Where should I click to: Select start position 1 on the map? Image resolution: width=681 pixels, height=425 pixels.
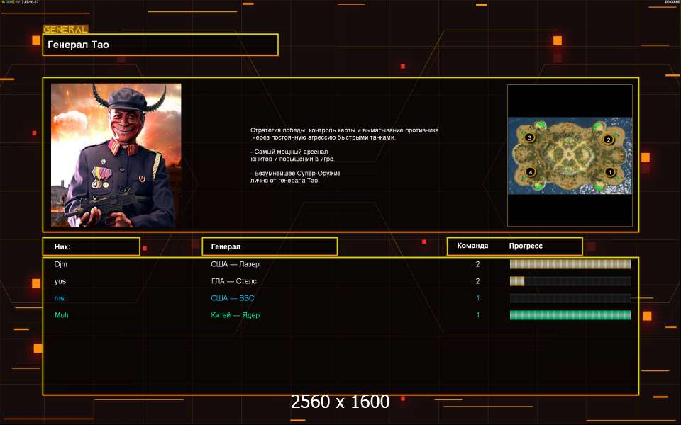tap(610, 172)
